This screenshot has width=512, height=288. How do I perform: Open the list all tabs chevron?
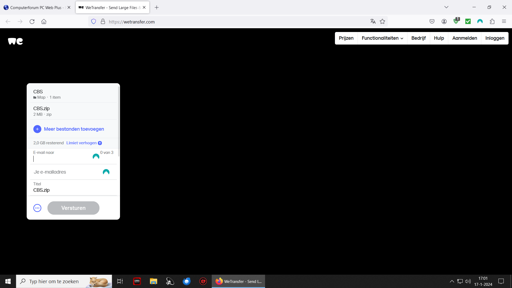click(446, 7)
